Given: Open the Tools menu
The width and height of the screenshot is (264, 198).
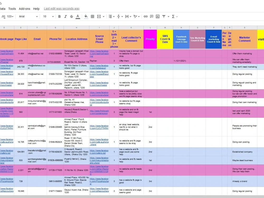Looking at the screenshot, I should pyautogui.click(x=12, y=9).
